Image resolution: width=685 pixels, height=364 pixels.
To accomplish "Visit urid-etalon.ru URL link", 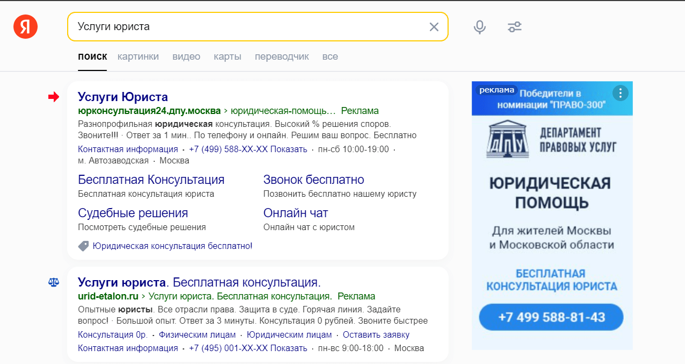I will pos(108,296).
